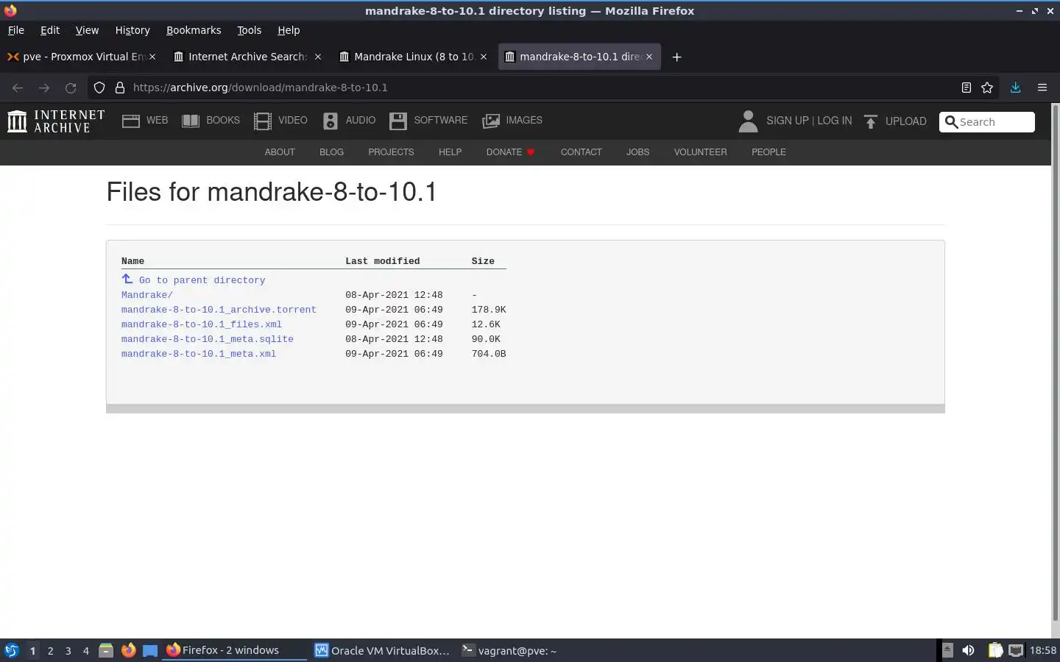Open the PROJECTS link
Viewport: 1060px width, 662px height.
point(391,152)
